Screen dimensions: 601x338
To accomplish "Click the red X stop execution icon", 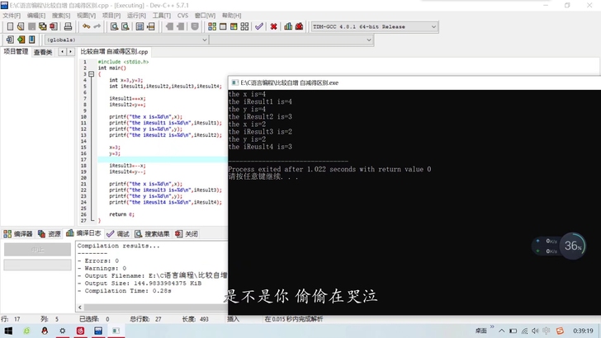I will click(274, 26).
